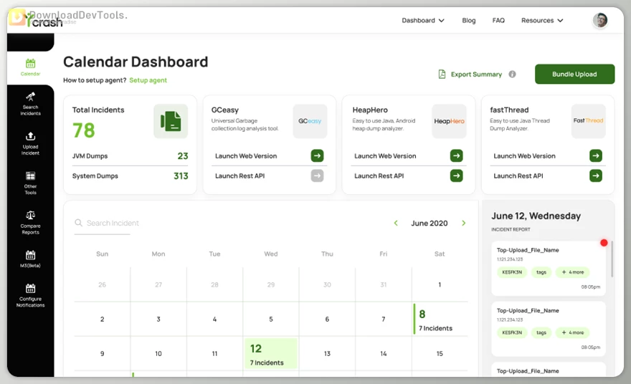Click the first card's 'tags' chip
This screenshot has height=384, width=631.
541,272
